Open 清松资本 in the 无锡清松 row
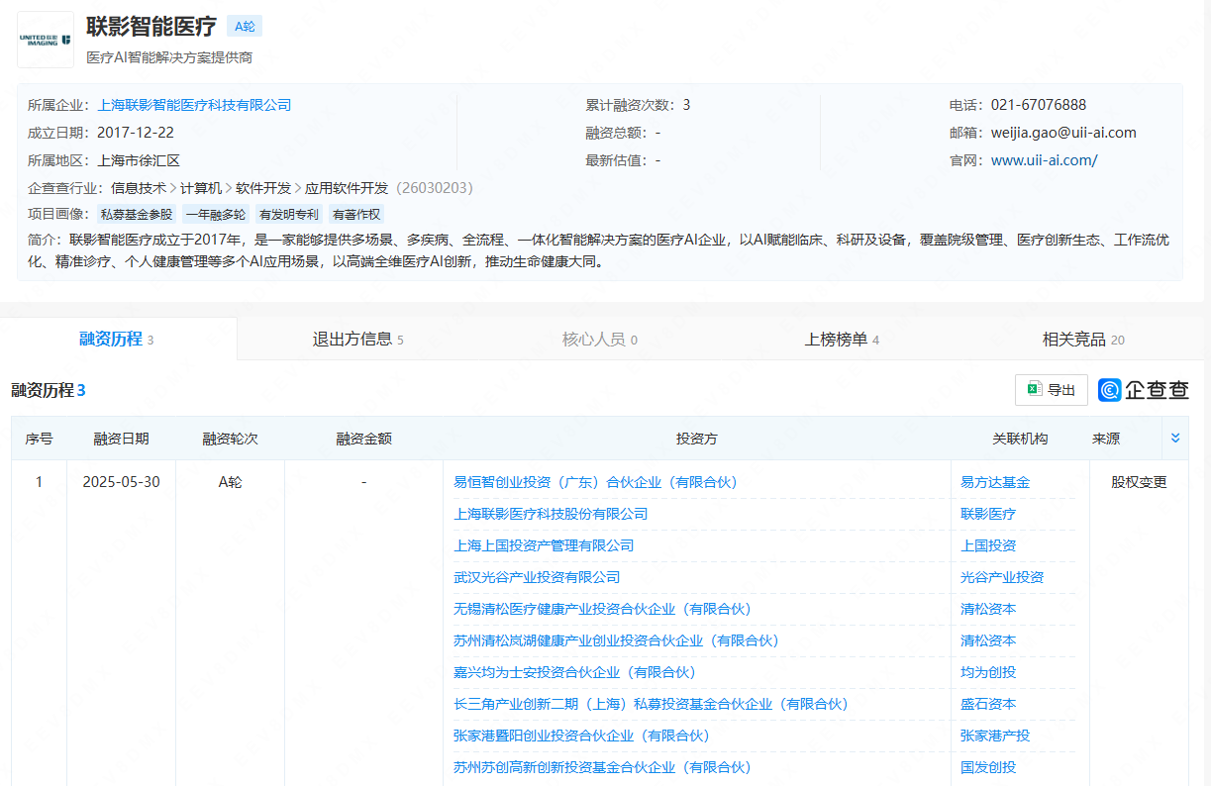Image resolution: width=1211 pixels, height=786 pixels. [x=988, y=609]
